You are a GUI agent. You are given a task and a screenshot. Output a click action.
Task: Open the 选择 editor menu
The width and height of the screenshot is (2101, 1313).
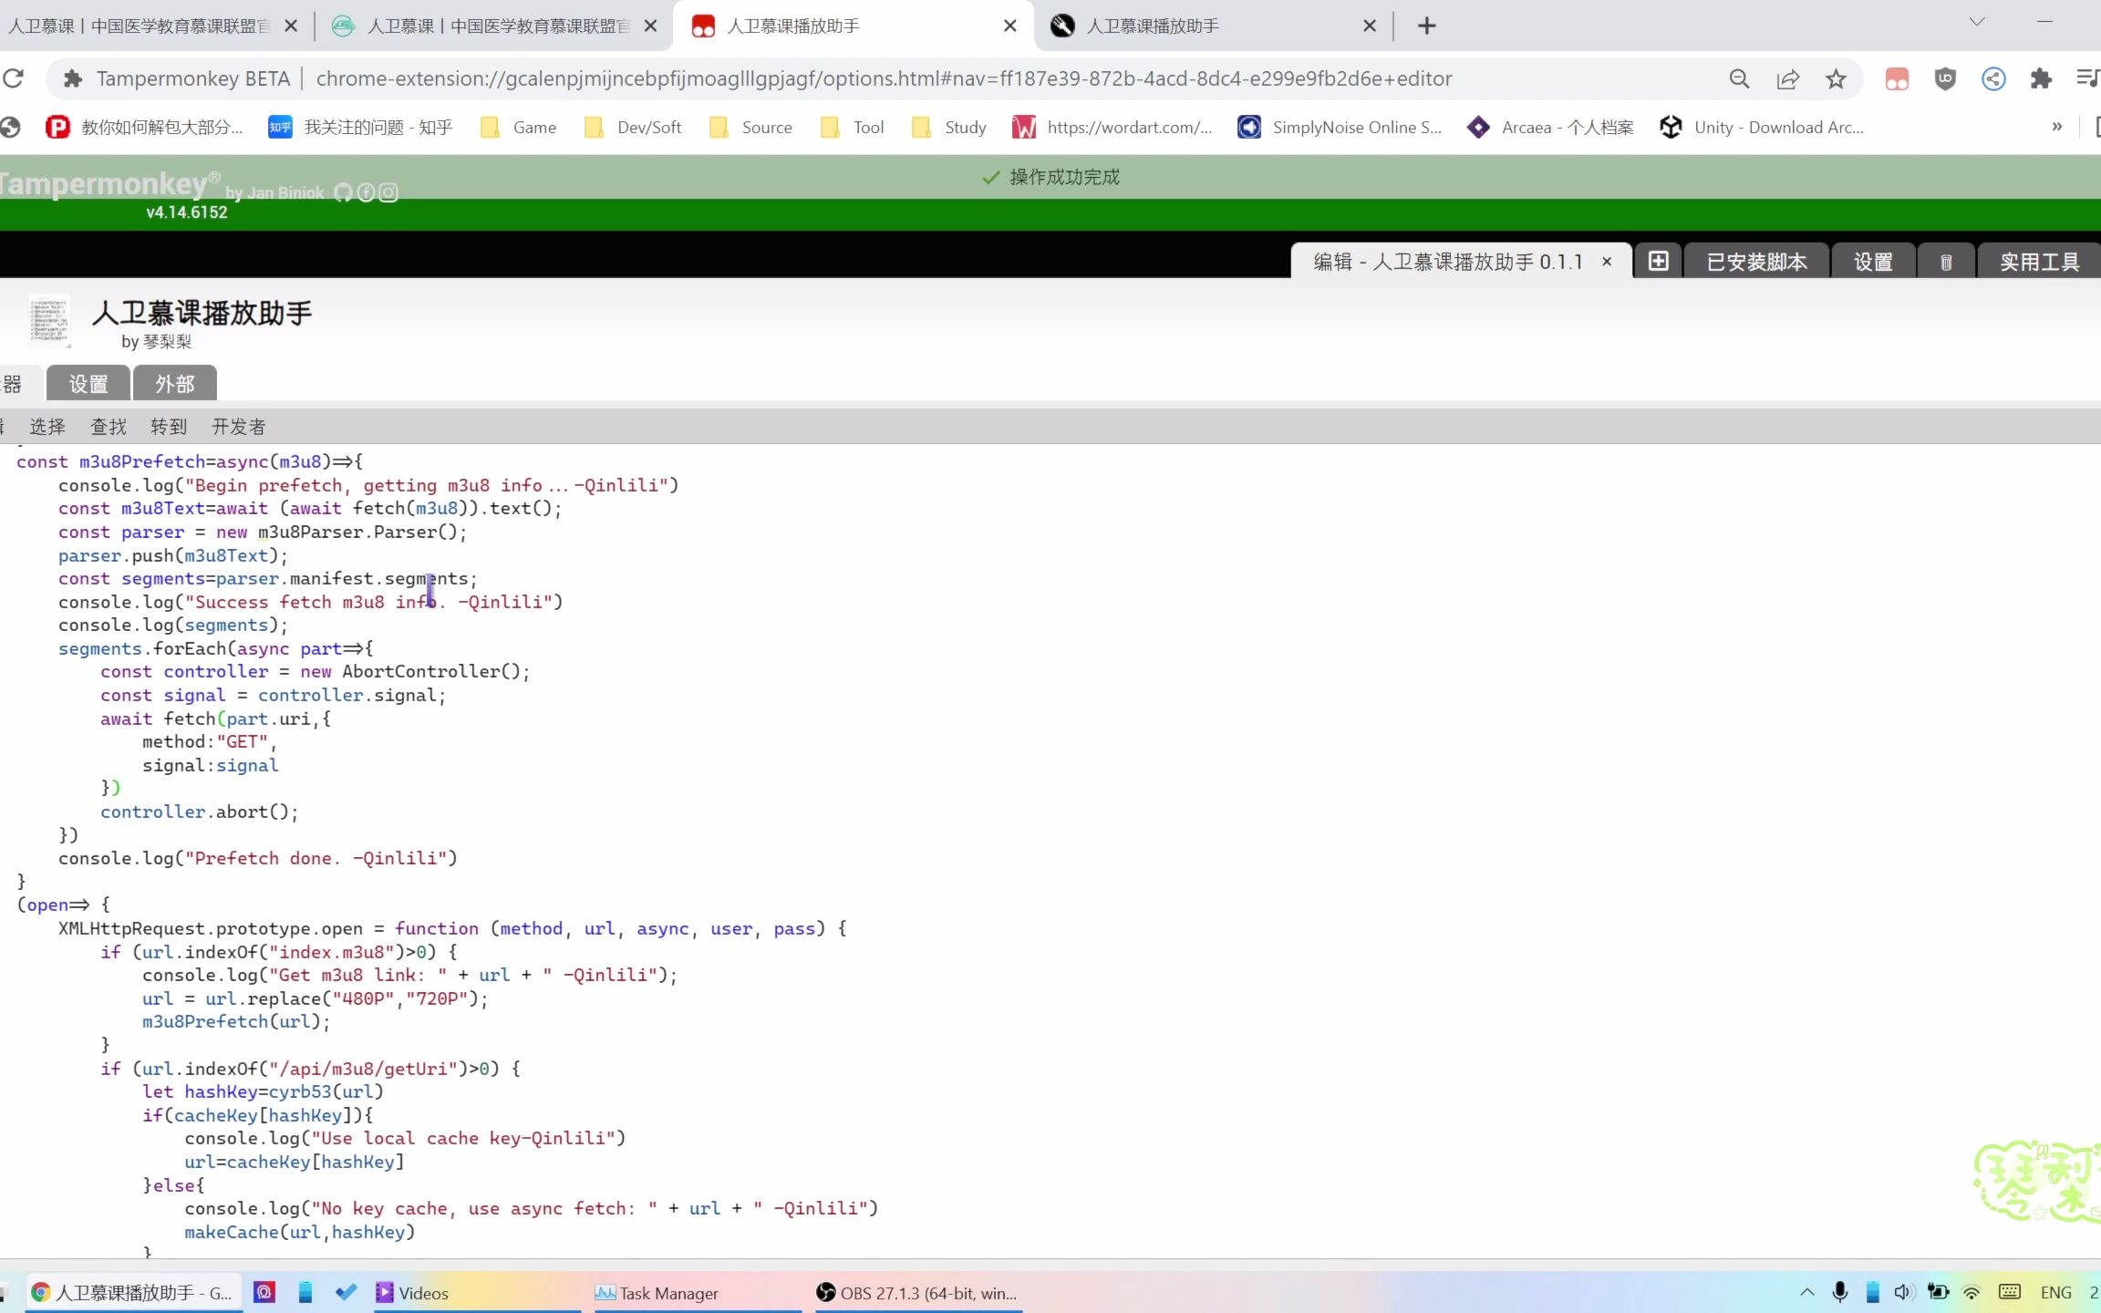click(x=47, y=426)
